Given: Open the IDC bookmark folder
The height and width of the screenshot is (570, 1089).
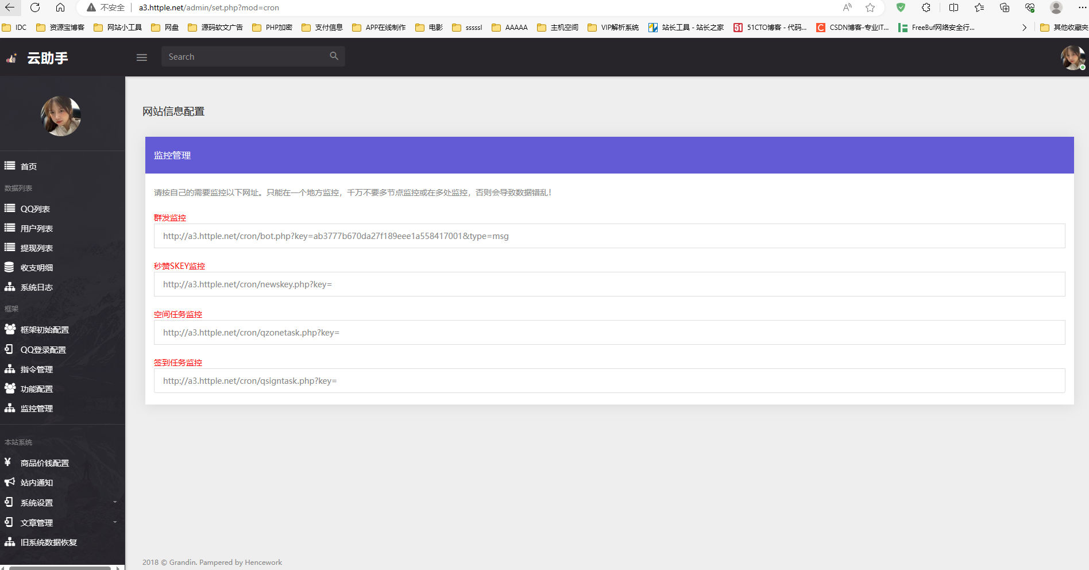Looking at the screenshot, I should click(14, 27).
